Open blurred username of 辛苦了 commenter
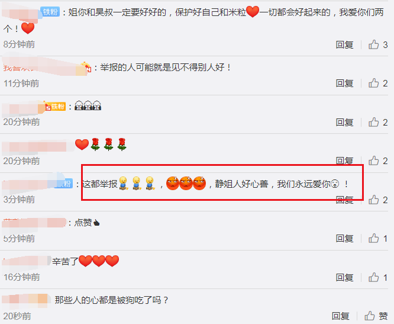This screenshot has height=324, width=394. click(27, 262)
